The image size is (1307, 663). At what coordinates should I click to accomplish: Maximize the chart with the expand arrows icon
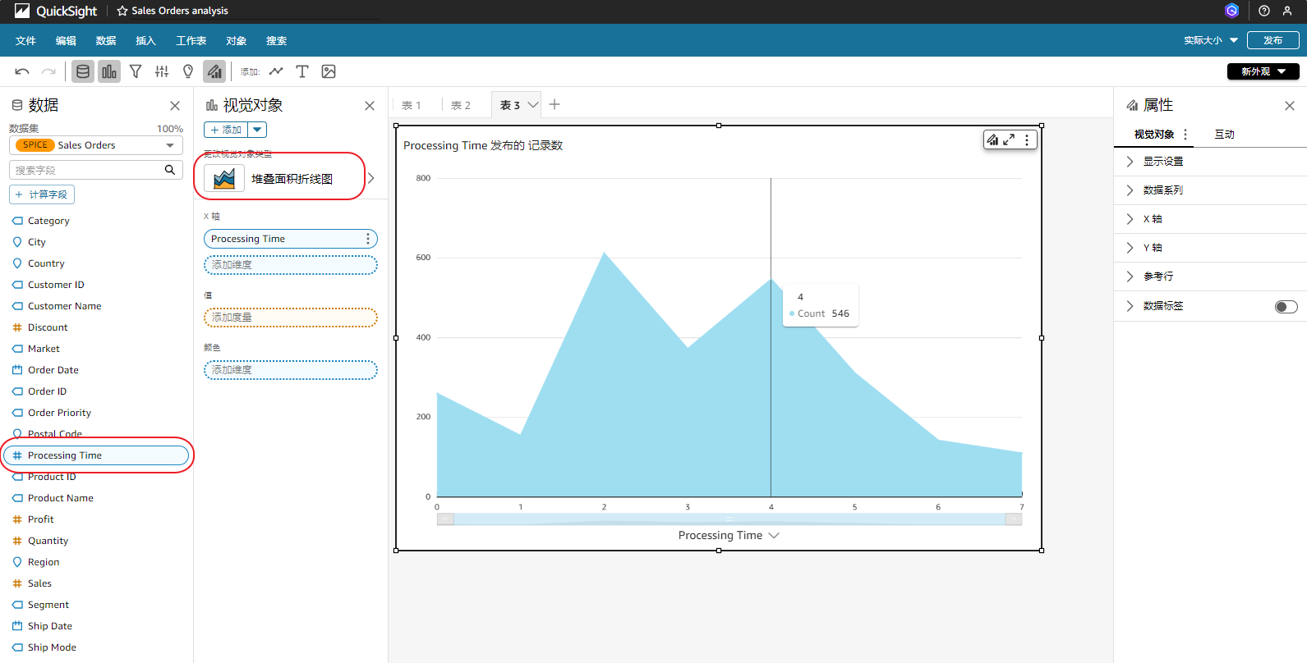1009,140
